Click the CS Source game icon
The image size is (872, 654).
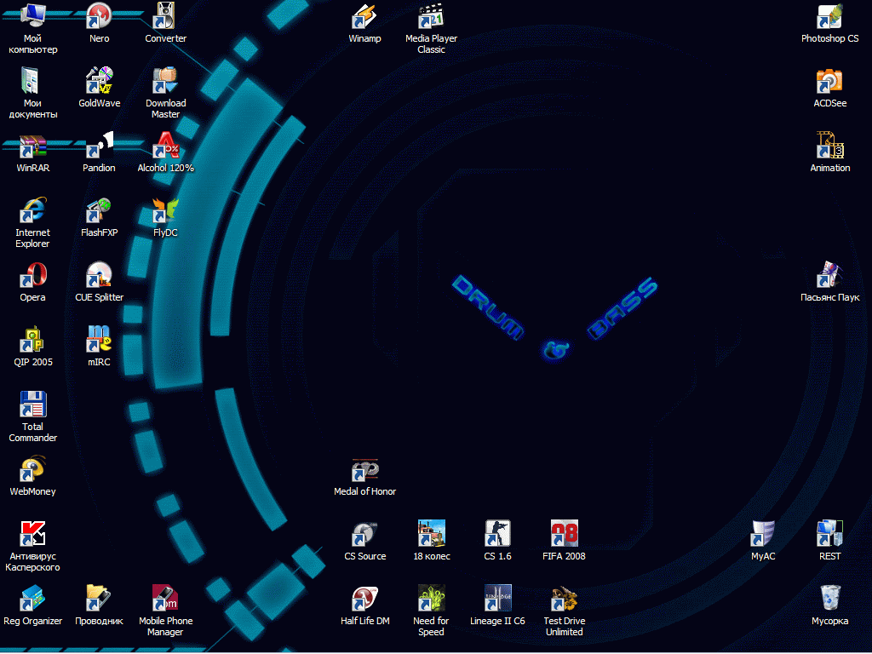364,533
